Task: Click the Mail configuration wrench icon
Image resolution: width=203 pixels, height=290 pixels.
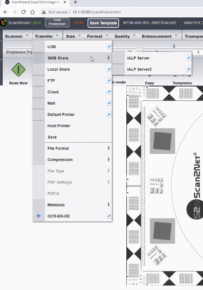Action: pos(109,103)
